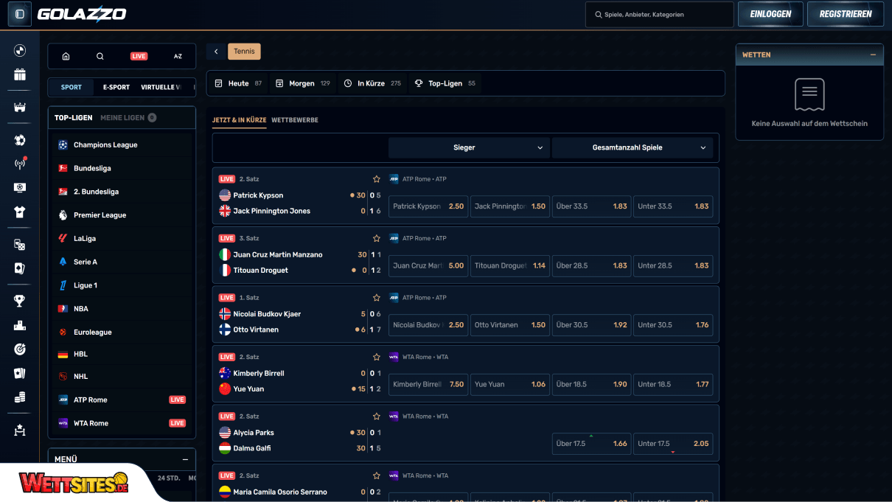The width and height of the screenshot is (892, 502).
Task: Open the Gesamtanzahl Spiele dropdown
Action: [633, 147]
